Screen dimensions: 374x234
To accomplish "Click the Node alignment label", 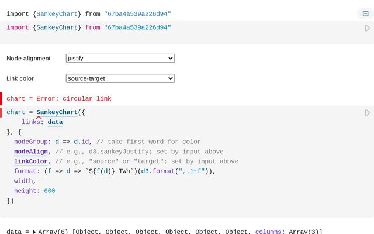I will (29, 58).
